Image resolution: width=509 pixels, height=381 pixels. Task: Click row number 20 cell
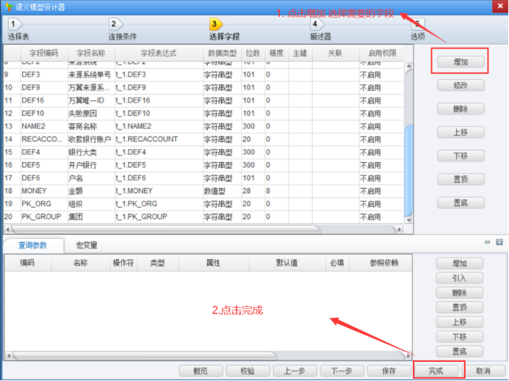pyautogui.click(x=12, y=217)
